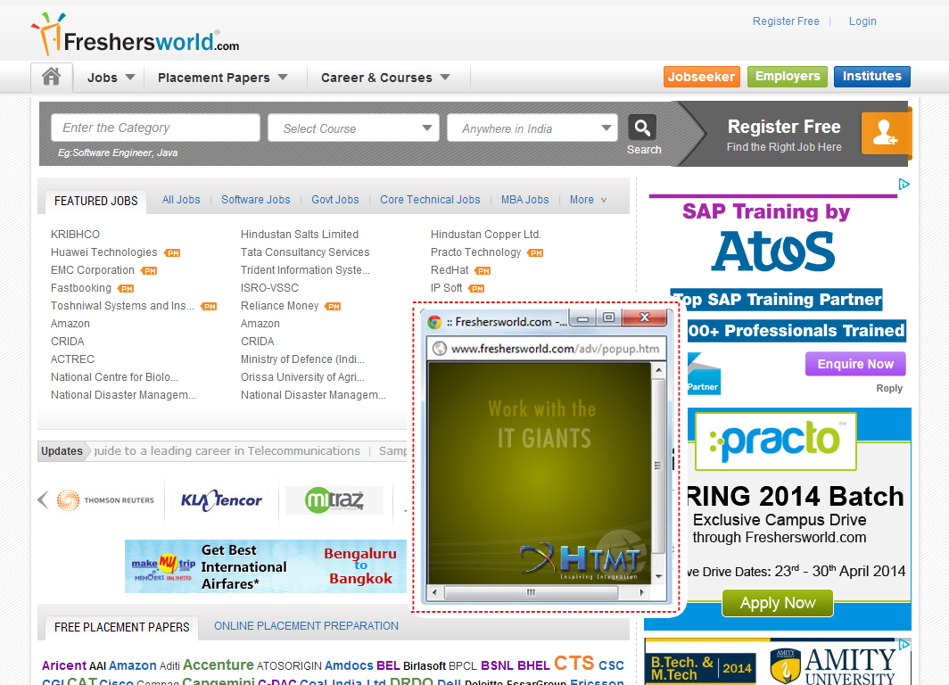Click Enquire Now on the Atos SAP ad
This screenshot has width=949, height=685.
point(854,364)
